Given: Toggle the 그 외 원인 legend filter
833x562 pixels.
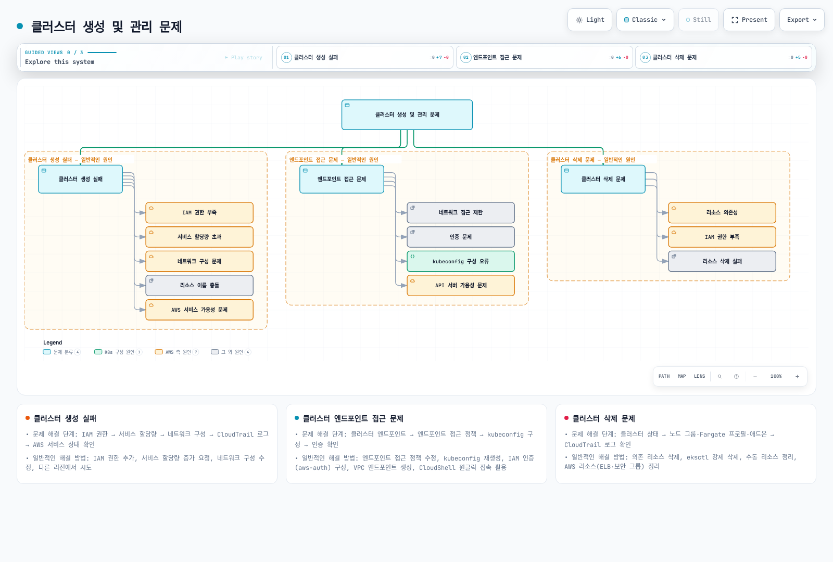Looking at the screenshot, I should pyautogui.click(x=231, y=352).
